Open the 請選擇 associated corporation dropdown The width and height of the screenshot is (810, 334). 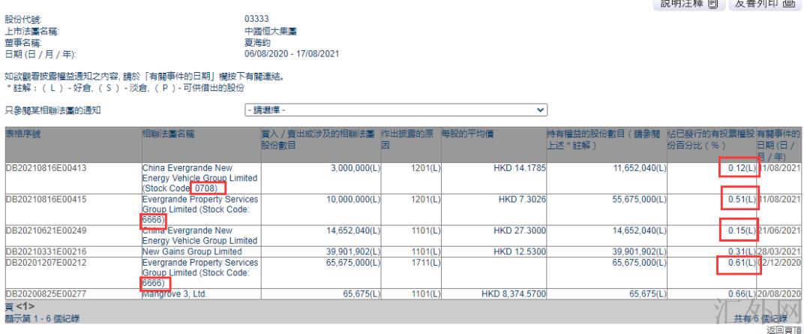pyautogui.click(x=396, y=110)
